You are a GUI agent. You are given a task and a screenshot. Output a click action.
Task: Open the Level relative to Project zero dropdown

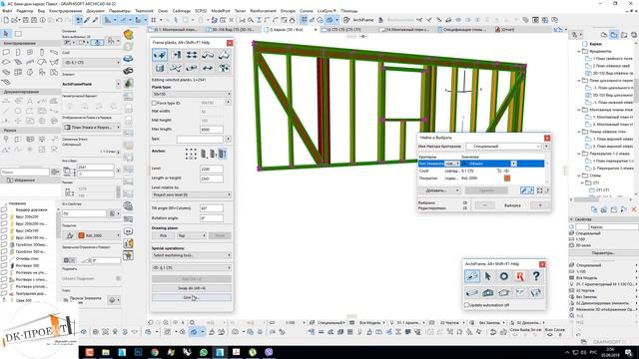click(192, 195)
